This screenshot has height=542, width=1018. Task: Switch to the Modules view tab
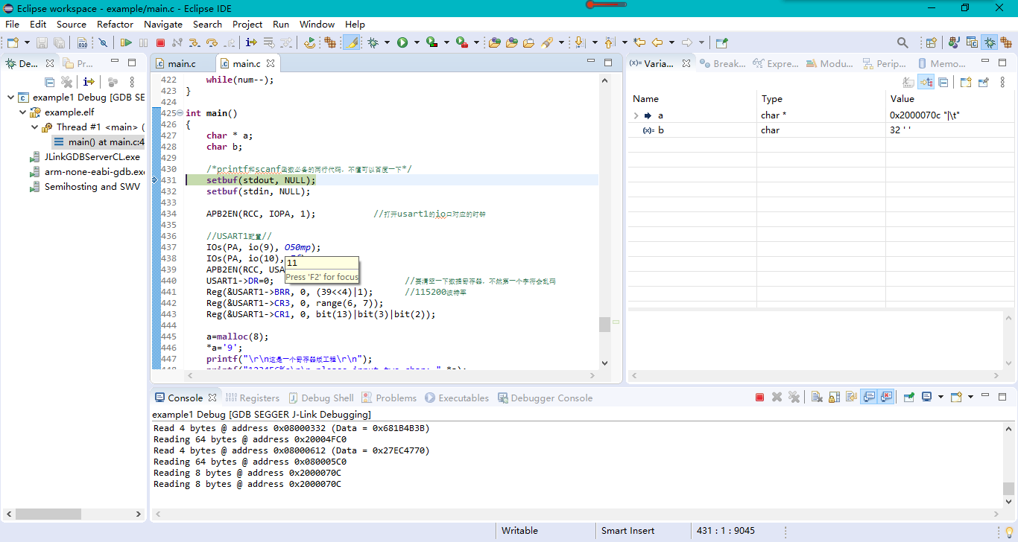(x=829, y=63)
